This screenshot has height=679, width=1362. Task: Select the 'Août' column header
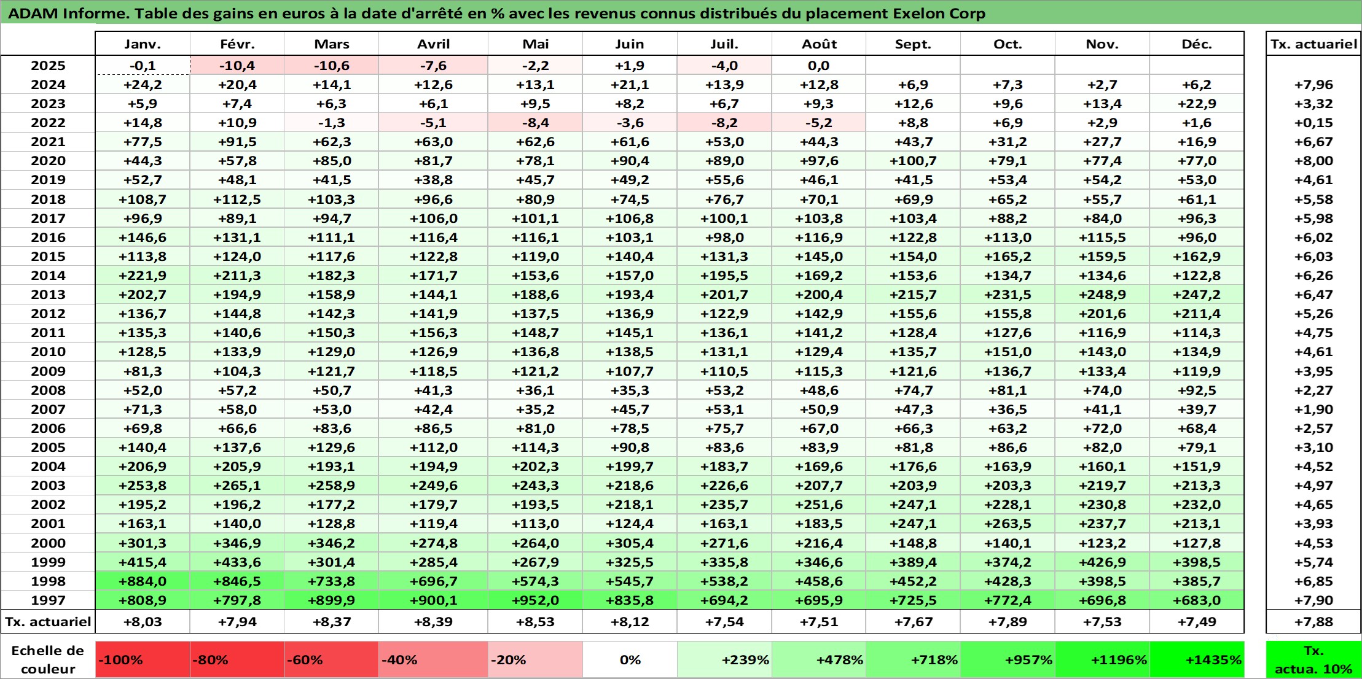tap(819, 44)
